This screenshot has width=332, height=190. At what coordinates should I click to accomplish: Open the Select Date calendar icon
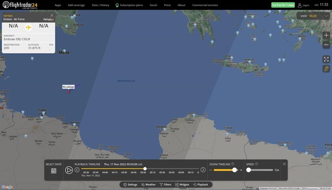pos(53,171)
